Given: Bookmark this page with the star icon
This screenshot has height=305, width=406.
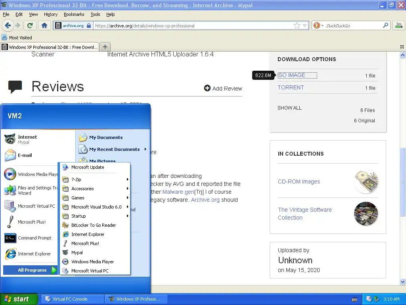Looking at the screenshot, I should tap(297, 25).
